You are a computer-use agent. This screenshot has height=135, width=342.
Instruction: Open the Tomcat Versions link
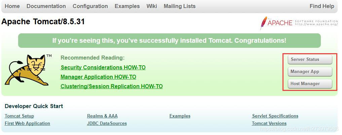coord(269,124)
